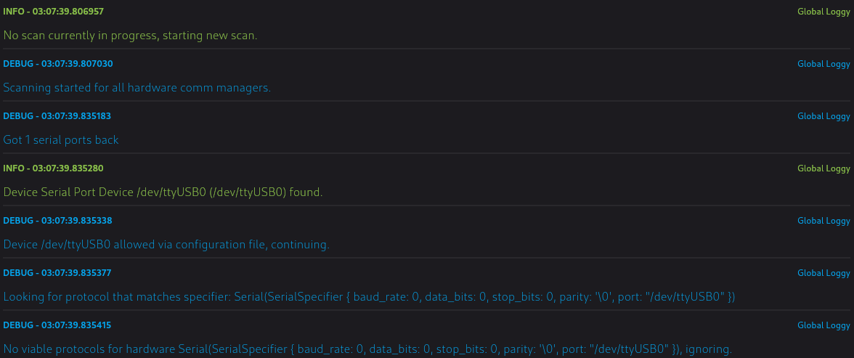
Task: Select the 'Device Serial Port Device /dev/ttyUSB0 found' message
Action: [x=163, y=192]
